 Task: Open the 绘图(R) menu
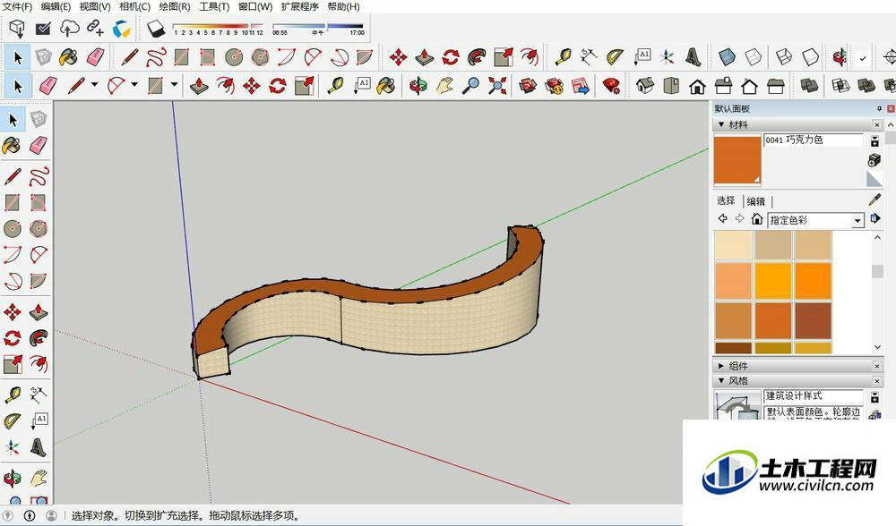pos(175,7)
